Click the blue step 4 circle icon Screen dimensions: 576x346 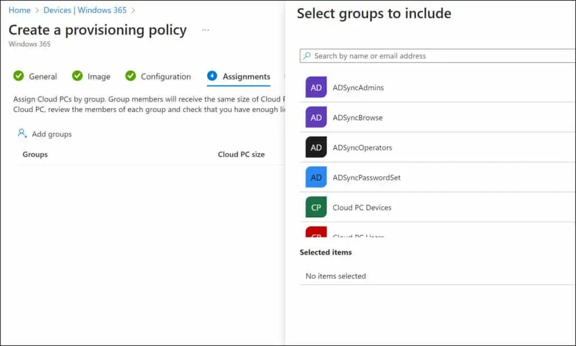point(212,76)
